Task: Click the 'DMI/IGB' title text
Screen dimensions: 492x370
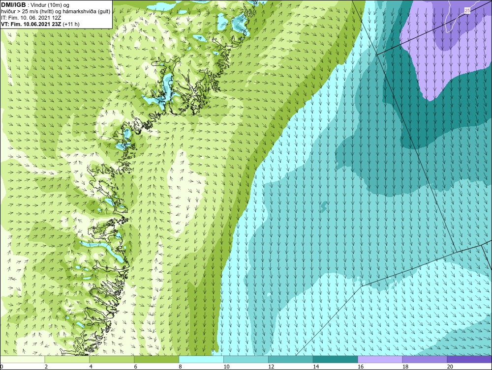Action: [x=13, y=5]
